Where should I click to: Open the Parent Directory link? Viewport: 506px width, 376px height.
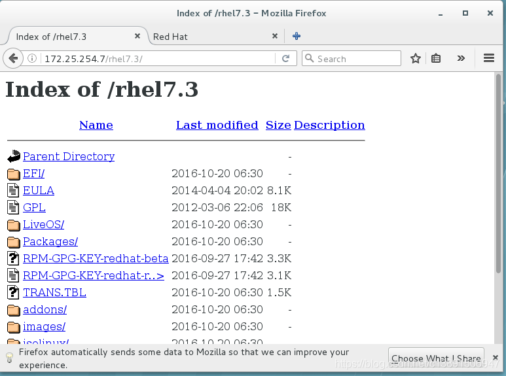coord(69,156)
